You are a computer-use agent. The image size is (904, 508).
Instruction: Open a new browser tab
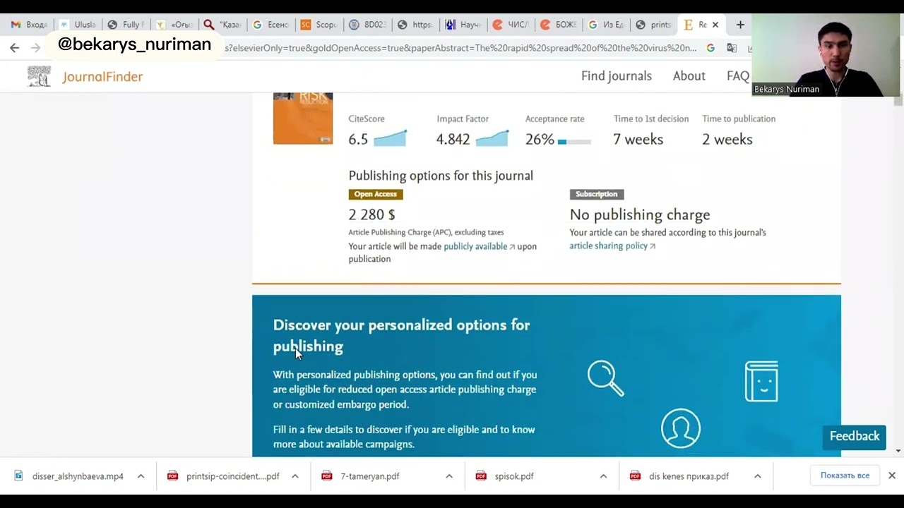pyautogui.click(x=740, y=25)
